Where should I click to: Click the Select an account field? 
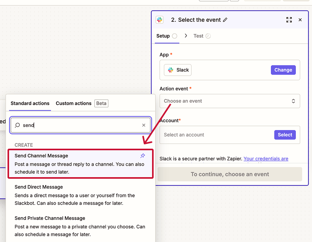coord(230,135)
